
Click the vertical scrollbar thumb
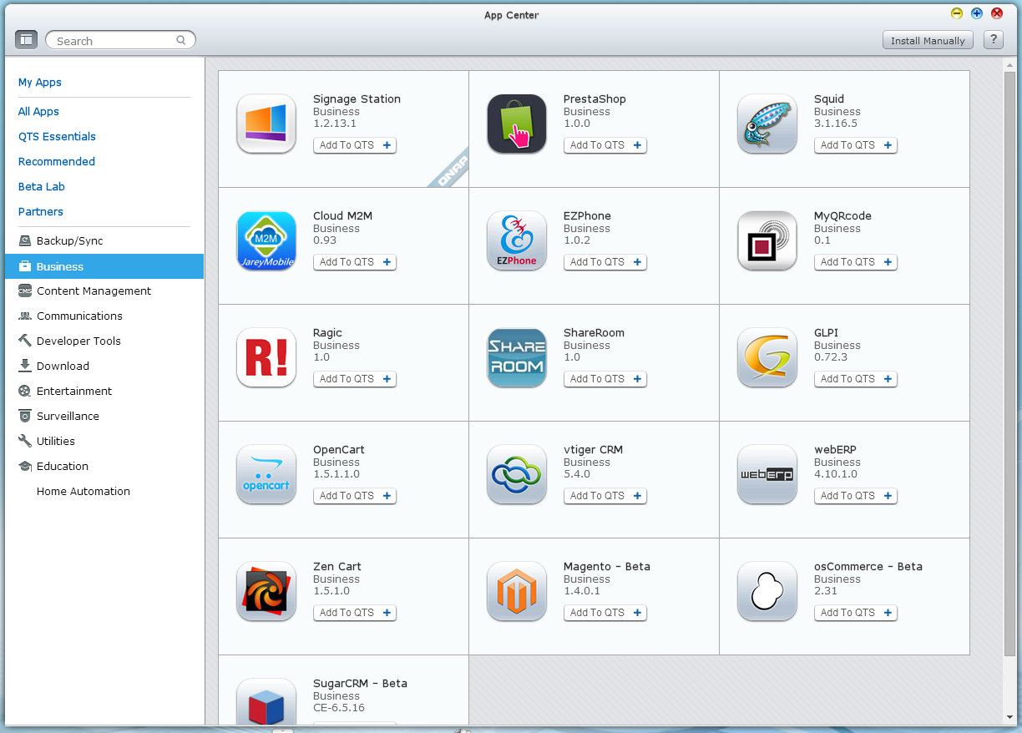(x=1010, y=363)
